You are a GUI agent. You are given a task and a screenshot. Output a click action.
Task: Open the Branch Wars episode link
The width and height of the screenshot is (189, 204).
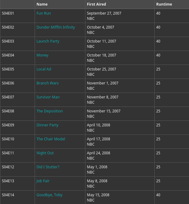47,83
